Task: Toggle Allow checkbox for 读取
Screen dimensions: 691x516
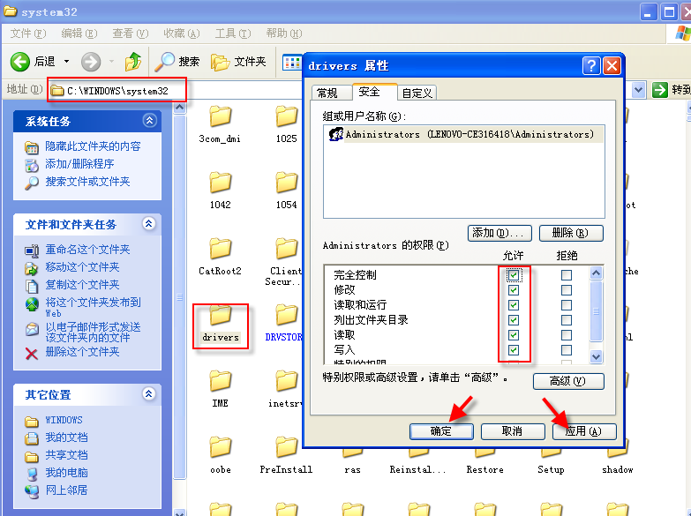Action: (x=514, y=335)
